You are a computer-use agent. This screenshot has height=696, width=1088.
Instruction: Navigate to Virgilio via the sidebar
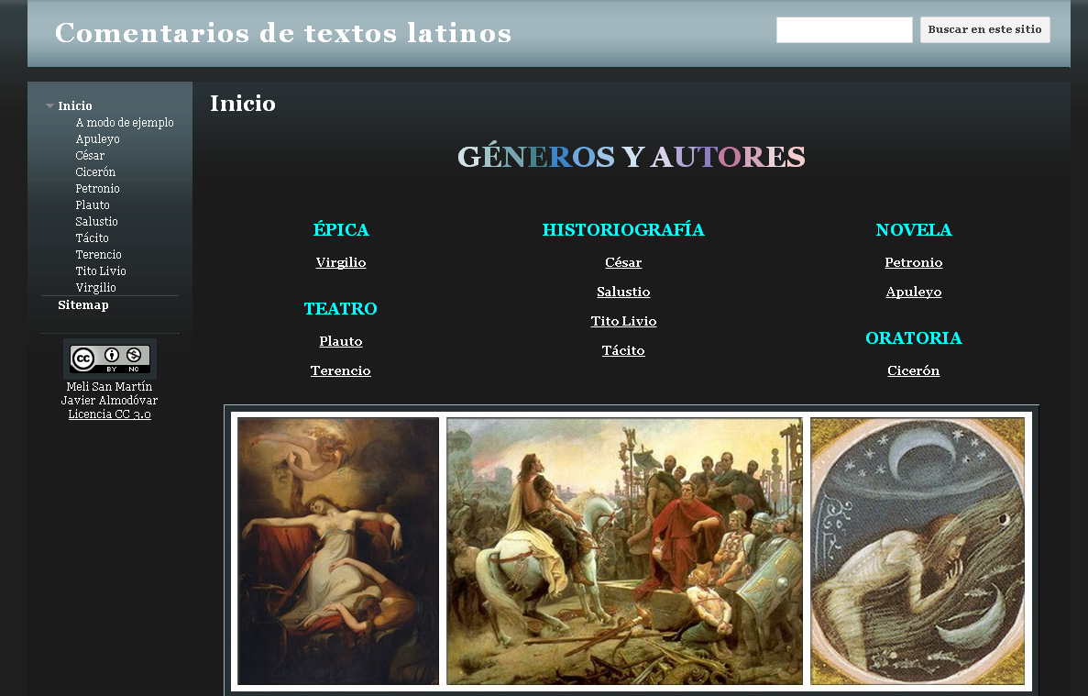pos(95,287)
